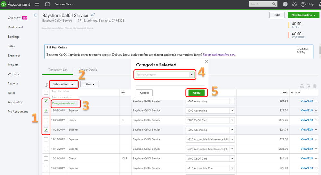Click the sort arrow icon beside Batch actions
Viewport: 321px width, 175px height.
[46, 85]
